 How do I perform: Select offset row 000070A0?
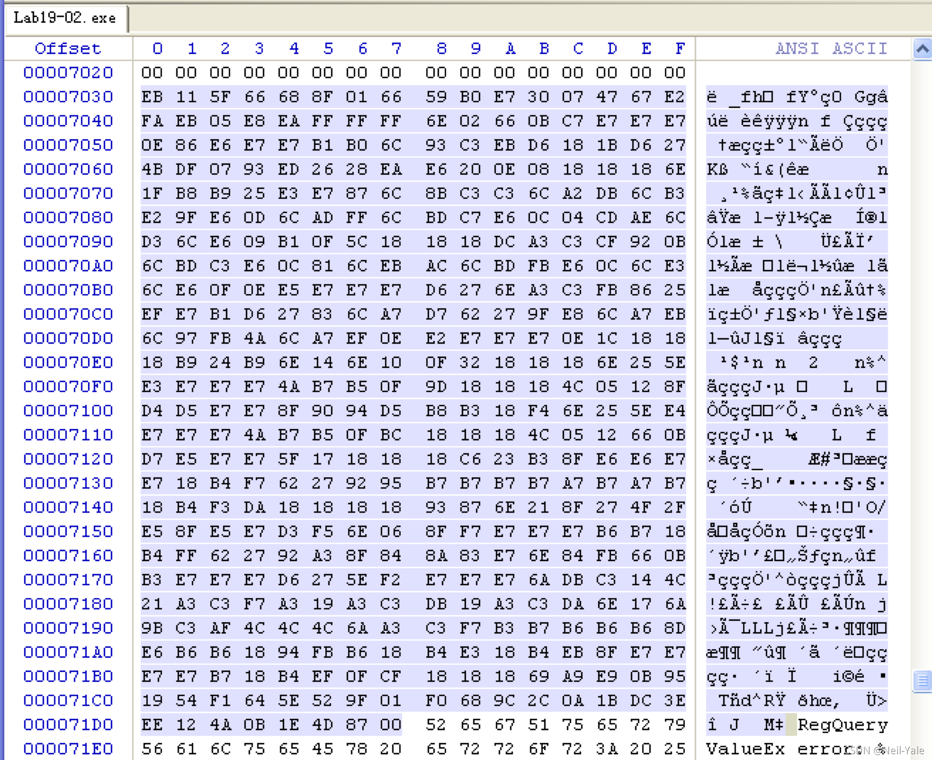(68, 266)
